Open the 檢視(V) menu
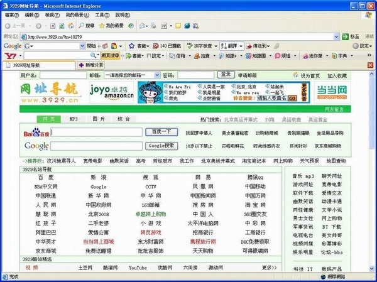The image size is (377, 282). click(52, 15)
